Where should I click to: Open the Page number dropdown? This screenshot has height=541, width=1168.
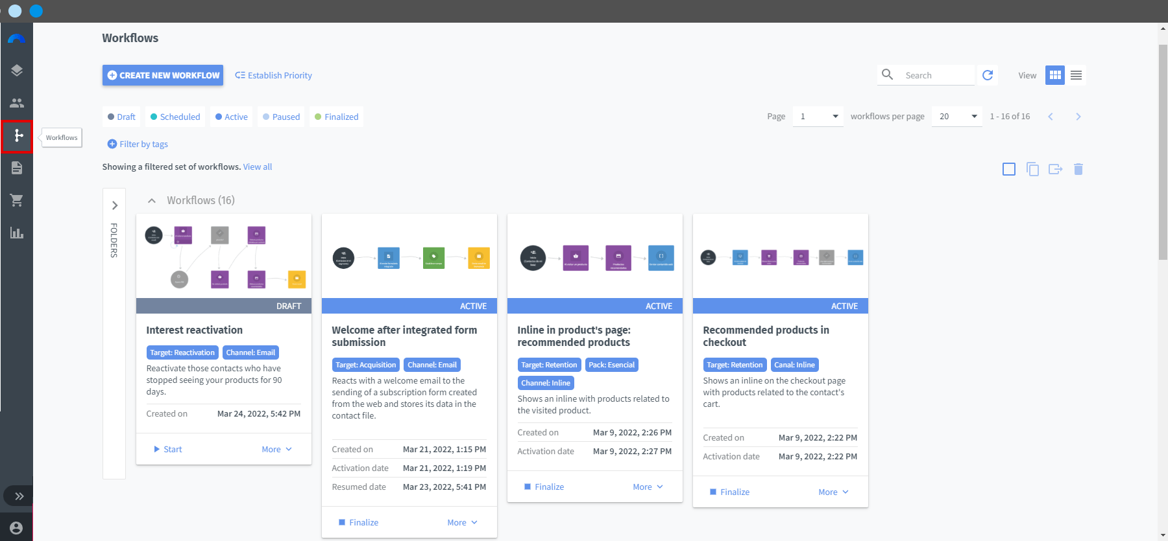(x=818, y=117)
